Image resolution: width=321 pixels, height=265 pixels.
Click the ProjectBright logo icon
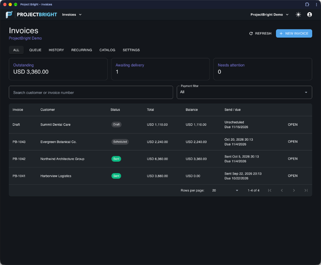[x=9, y=15]
